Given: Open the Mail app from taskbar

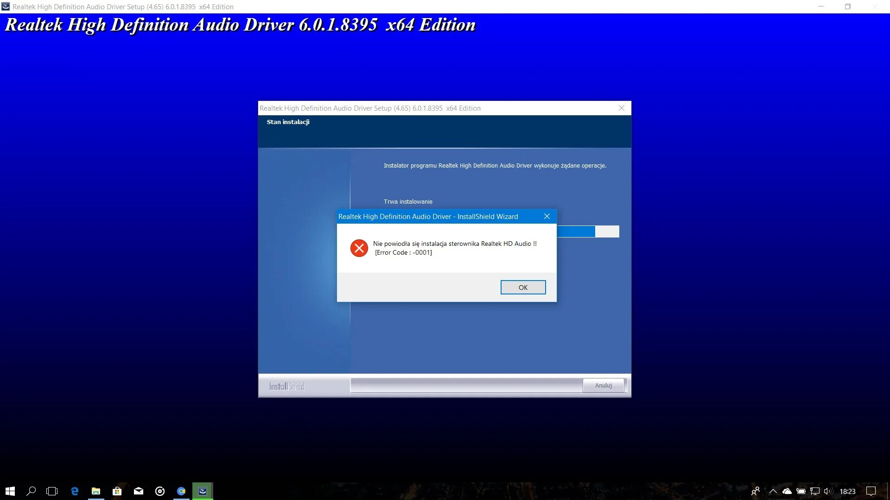Looking at the screenshot, I should 139,491.
